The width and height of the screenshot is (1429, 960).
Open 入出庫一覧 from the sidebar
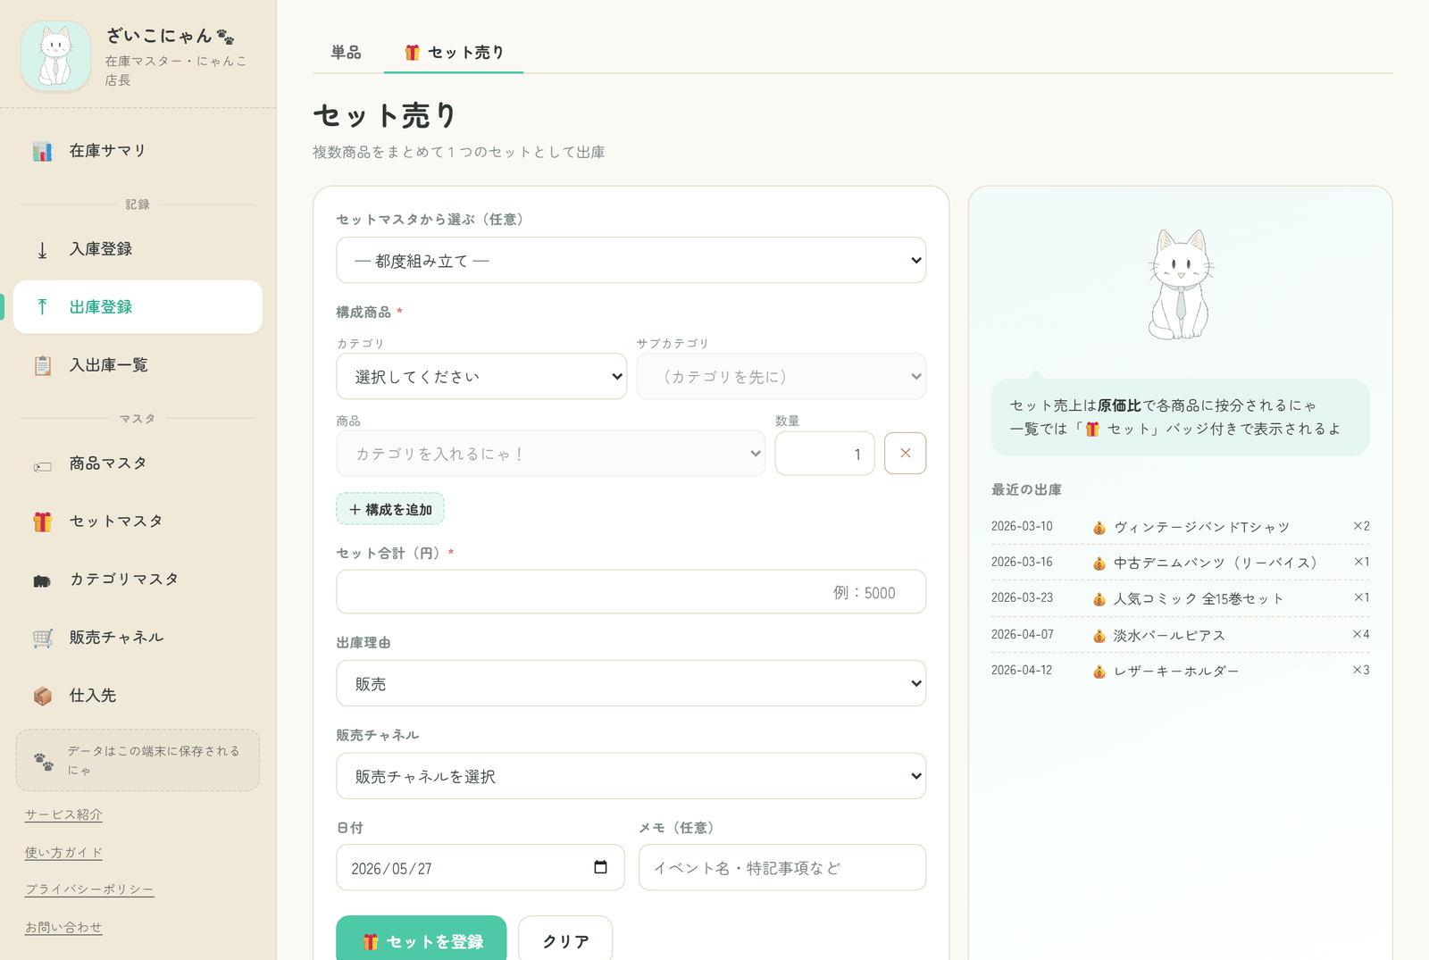(x=138, y=365)
